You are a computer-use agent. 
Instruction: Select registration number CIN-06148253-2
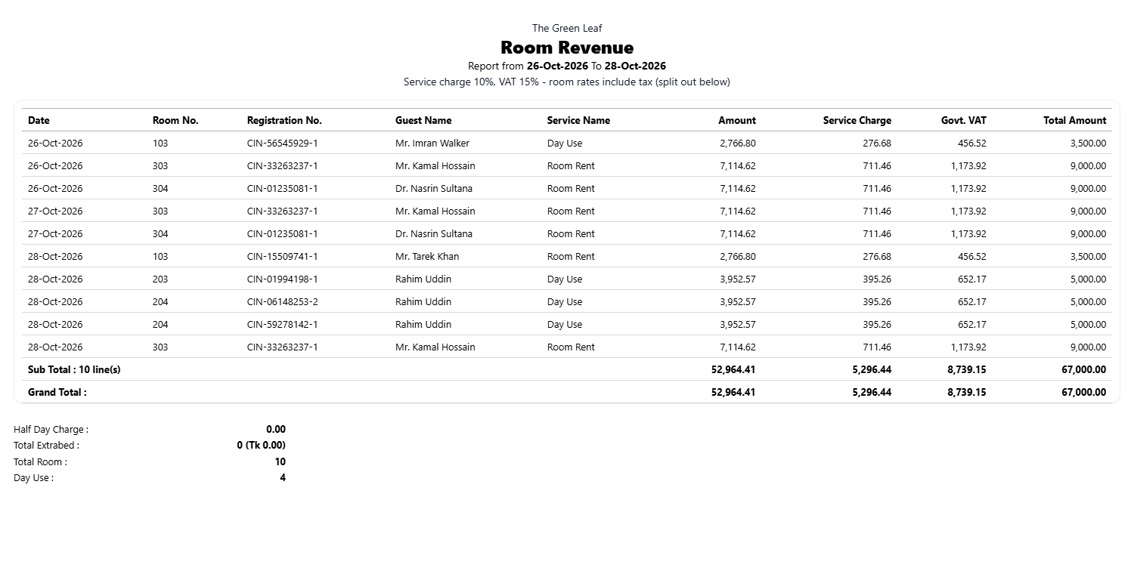[x=283, y=301]
